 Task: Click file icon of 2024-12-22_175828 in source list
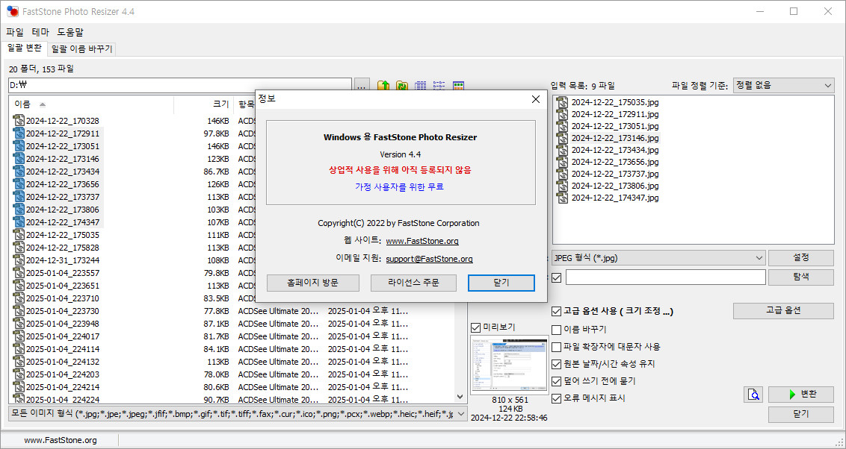click(x=19, y=248)
